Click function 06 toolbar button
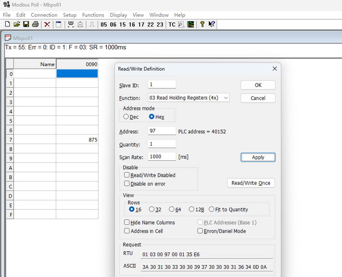The width and height of the screenshot is (342, 277). 113,24
